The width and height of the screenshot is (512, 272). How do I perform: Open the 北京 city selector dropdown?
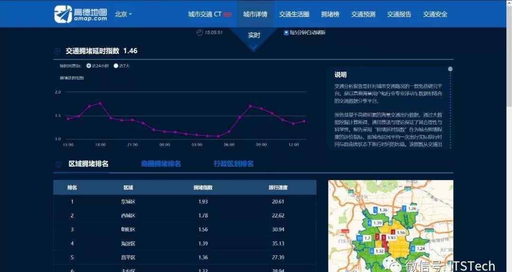coord(123,14)
